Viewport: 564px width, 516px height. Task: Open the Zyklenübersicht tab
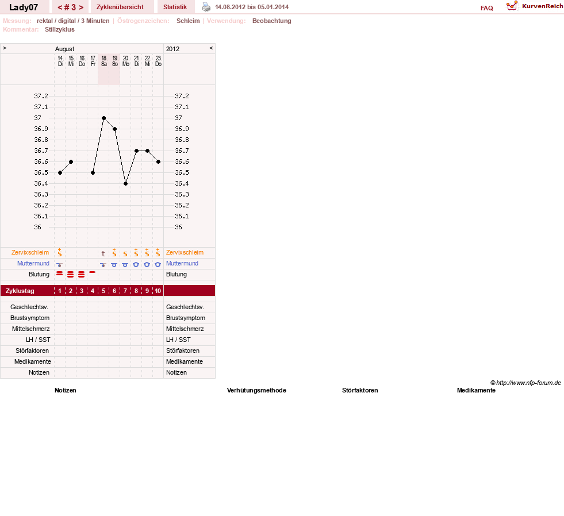click(120, 7)
